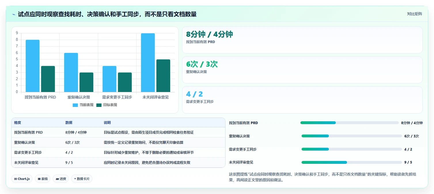Click the 数据卡片 chip
434x194 pixels.
point(82,179)
